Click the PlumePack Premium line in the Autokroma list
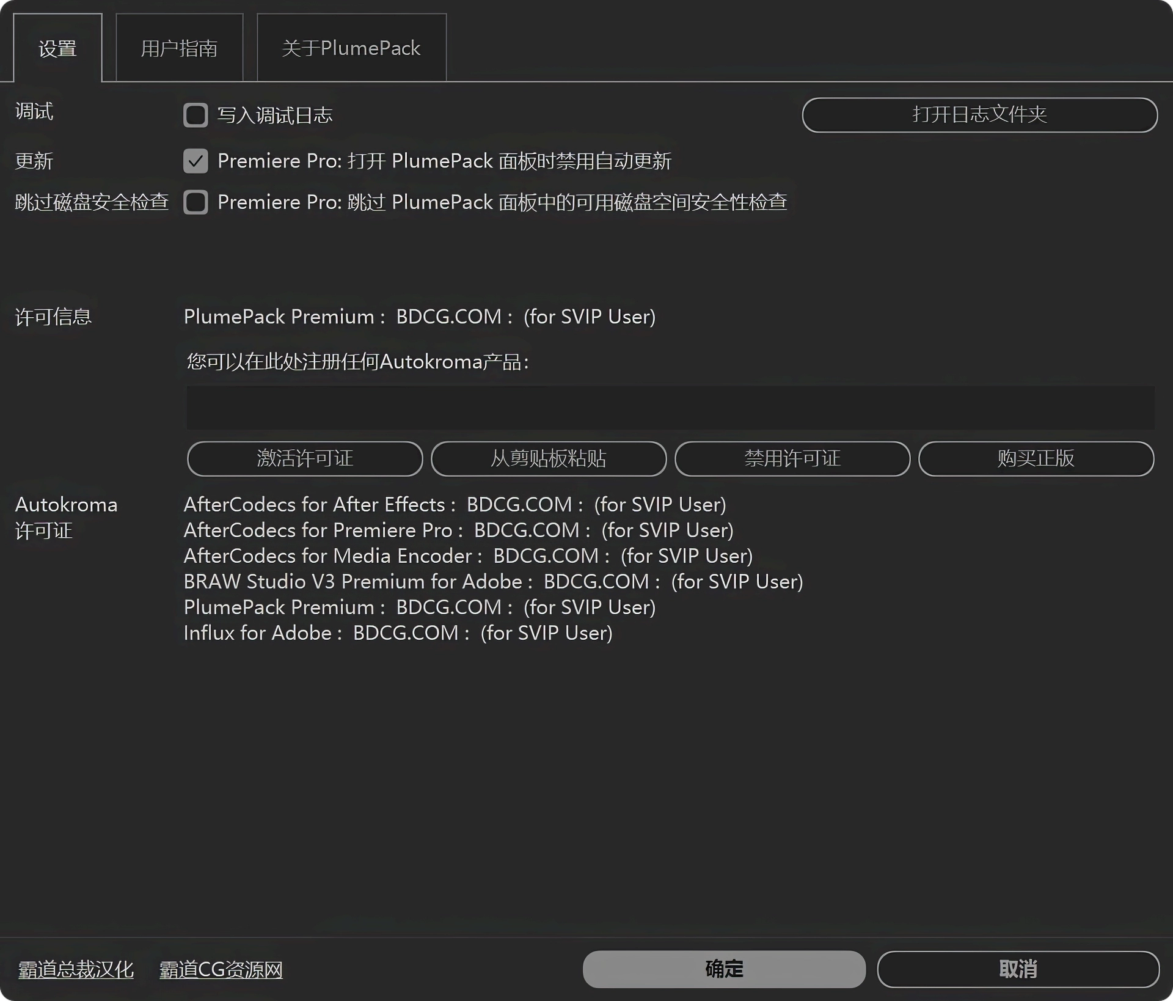The image size is (1173, 1001). point(420,607)
